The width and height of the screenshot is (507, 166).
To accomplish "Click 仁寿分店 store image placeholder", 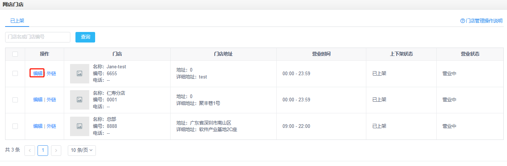I will coord(79,100).
